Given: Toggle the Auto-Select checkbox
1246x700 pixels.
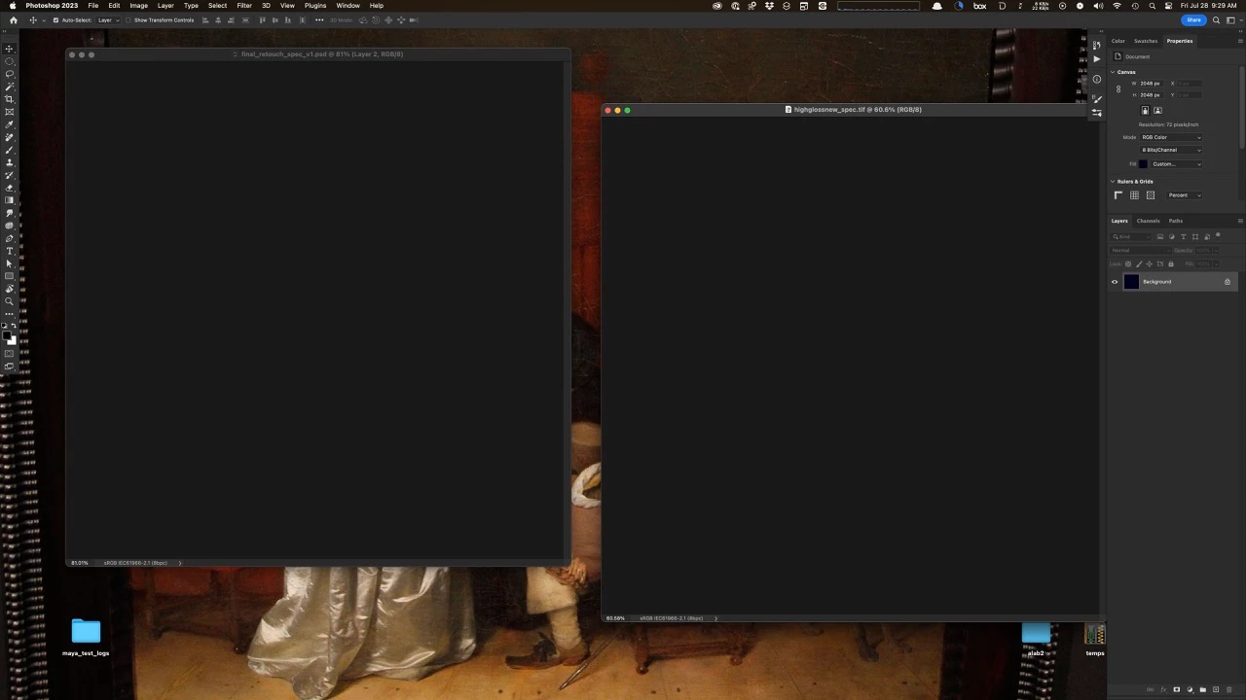Looking at the screenshot, I should pos(55,19).
